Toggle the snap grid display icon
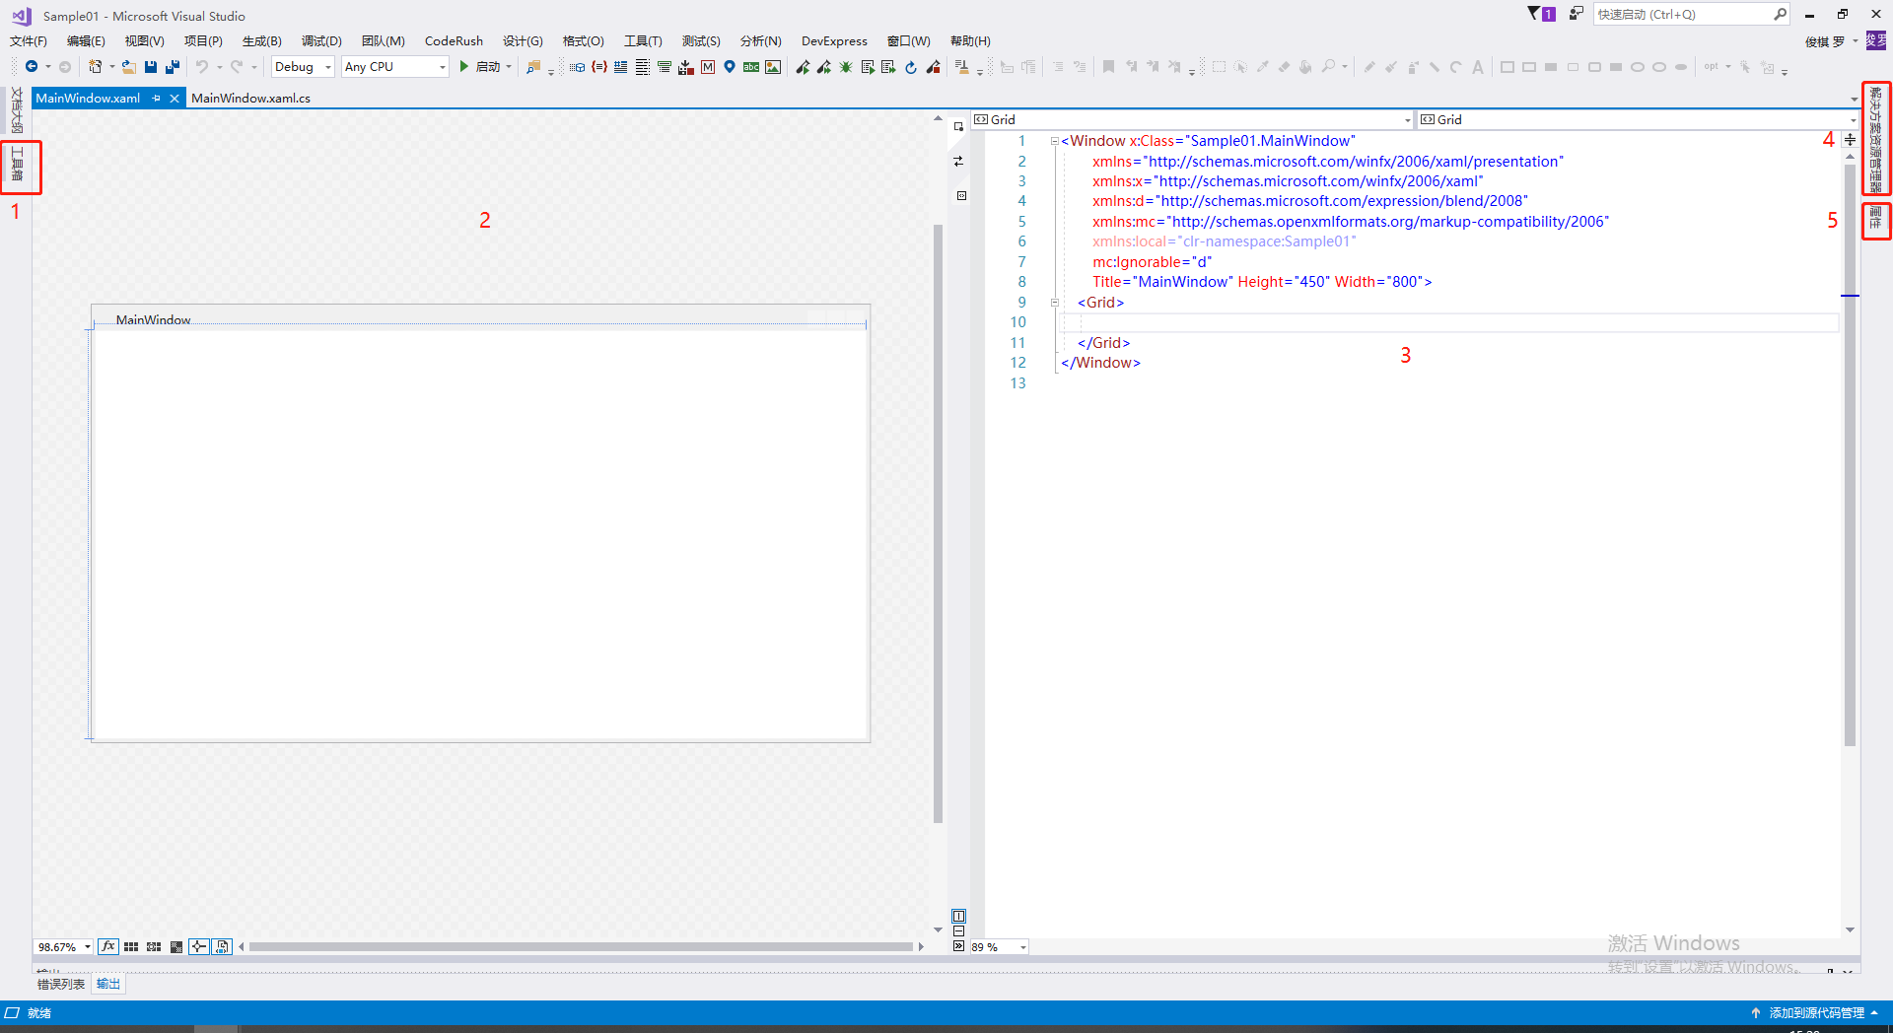 pos(131,946)
